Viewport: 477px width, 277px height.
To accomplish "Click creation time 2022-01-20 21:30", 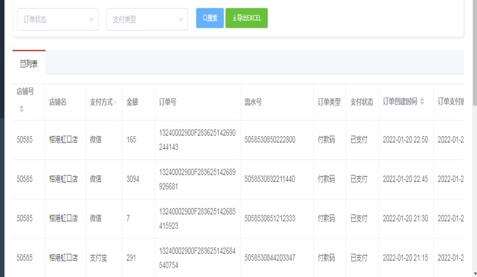I will [405, 219].
